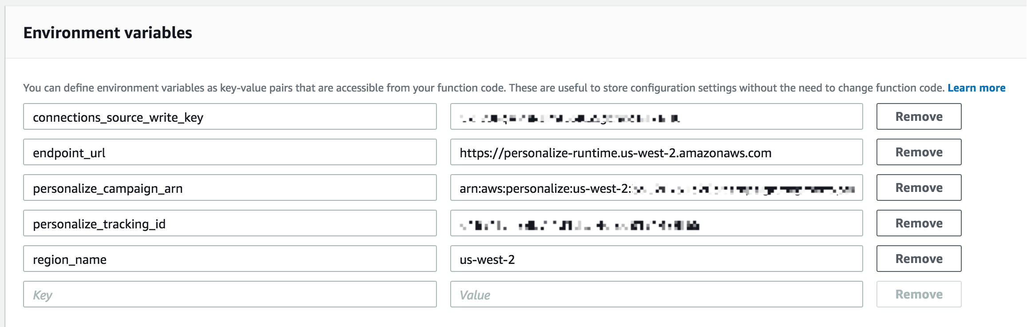Viewport: 1027px width, 327px height.
Task: Focus the personalize_campaign_arn key field
Action: [x=230, y=188]
